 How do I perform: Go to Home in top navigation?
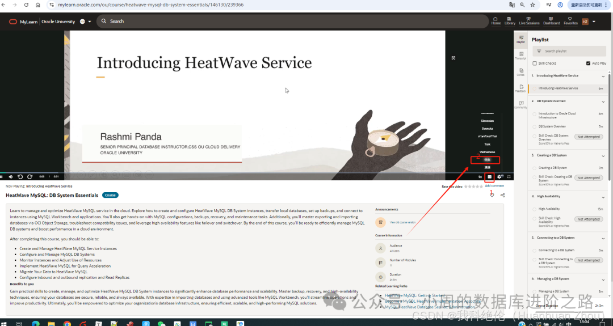click(x=496, y=21)
